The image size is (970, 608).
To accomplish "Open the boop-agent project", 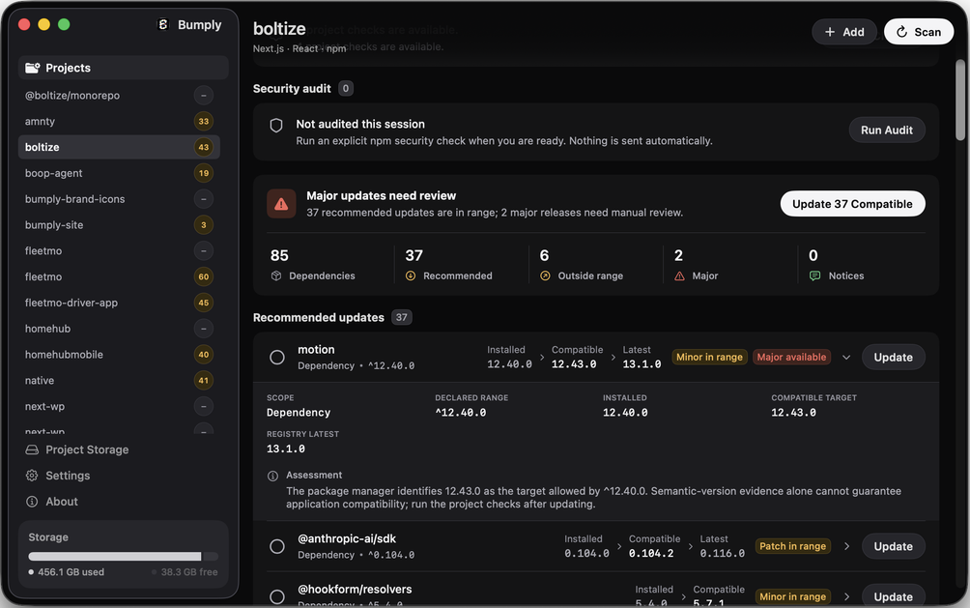I will coord(119,173).
